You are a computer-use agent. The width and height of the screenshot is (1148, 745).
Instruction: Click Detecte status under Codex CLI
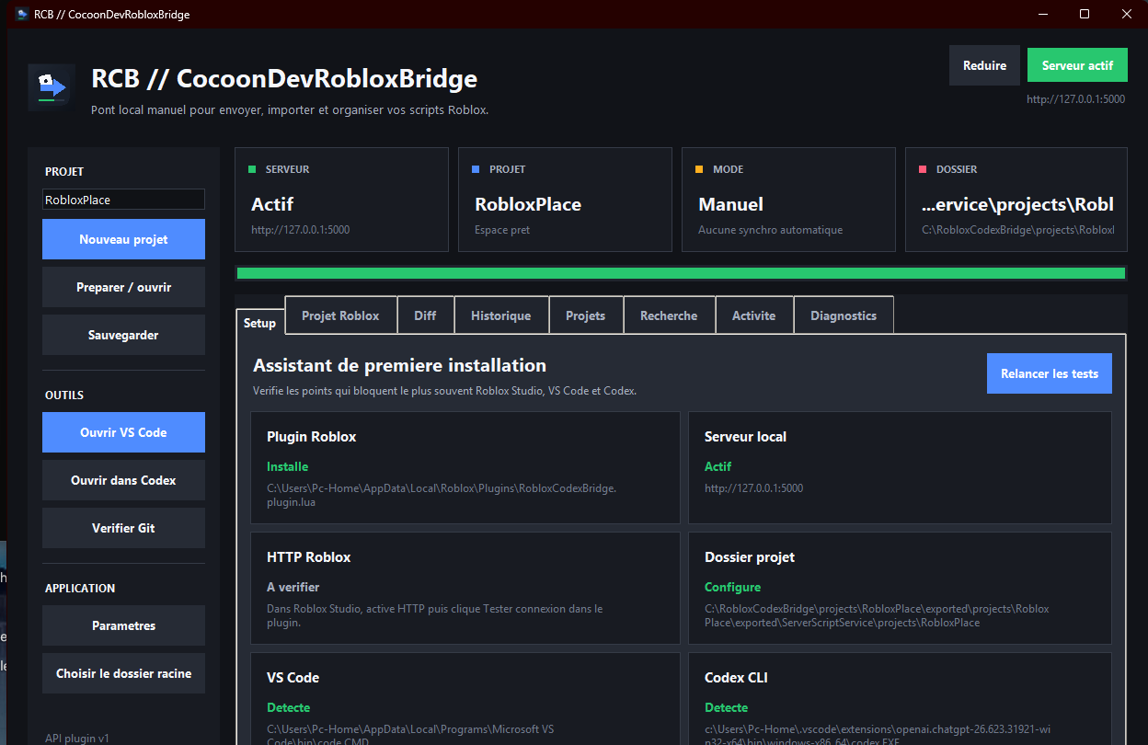[x=726, y=707]
